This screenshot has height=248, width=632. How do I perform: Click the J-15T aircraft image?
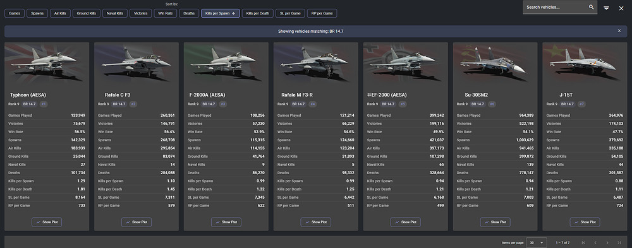pos(585,63)
